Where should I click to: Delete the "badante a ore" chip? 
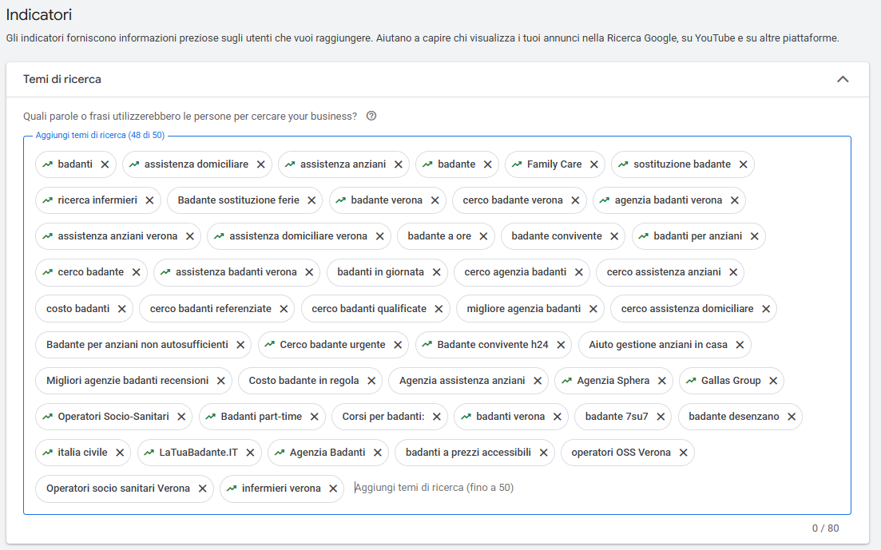(x=483, y=236)
